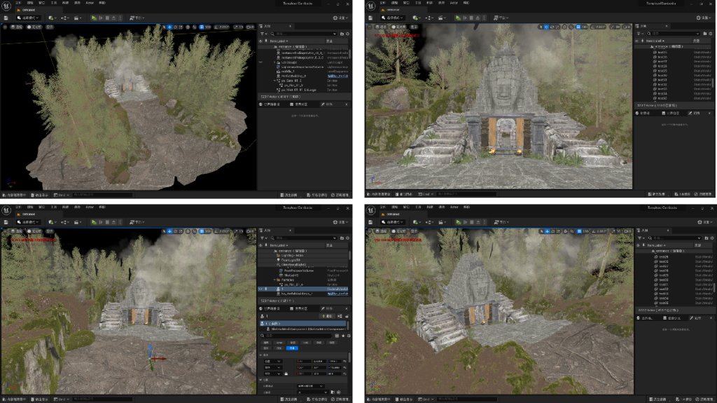Click the save level icon in the top-right editor

pos(369,18)
